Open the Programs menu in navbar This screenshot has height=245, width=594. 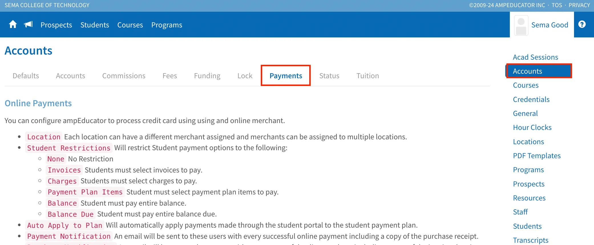tap(167, 25)
